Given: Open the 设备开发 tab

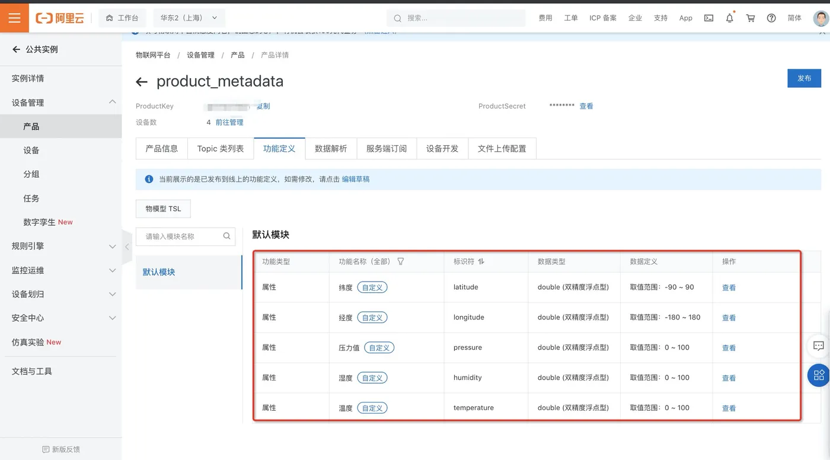Looking at the screenshot, I should (442, 149).
